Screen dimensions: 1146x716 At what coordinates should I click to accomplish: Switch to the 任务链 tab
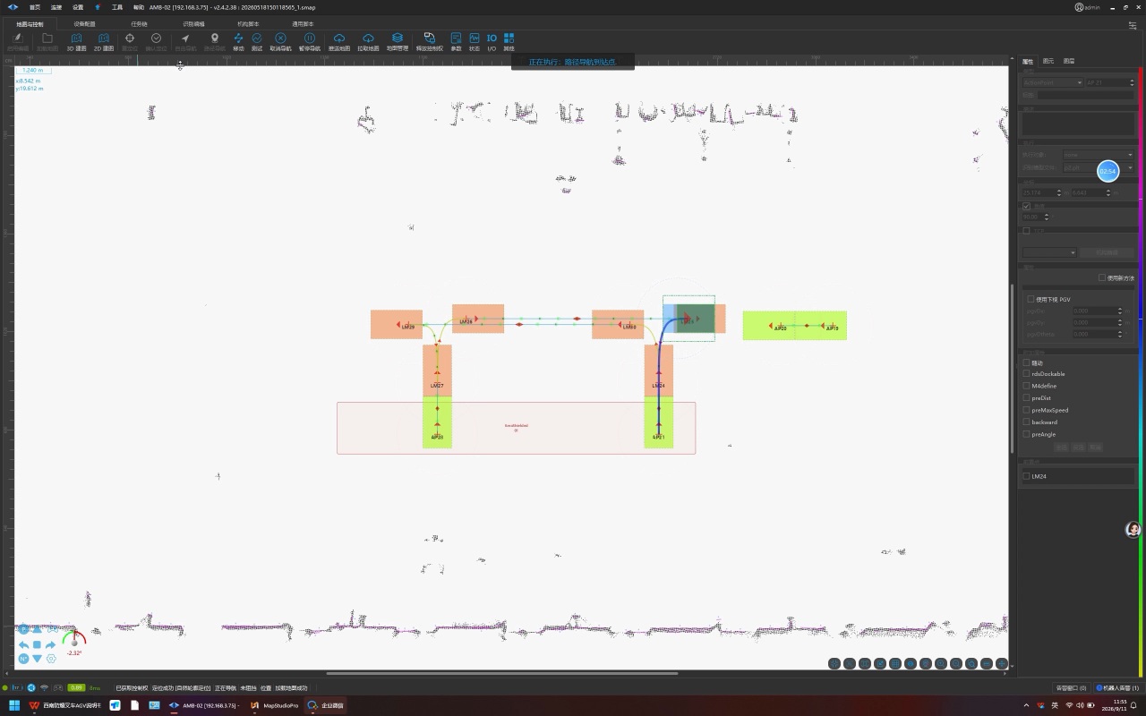[x=139, y=24]
